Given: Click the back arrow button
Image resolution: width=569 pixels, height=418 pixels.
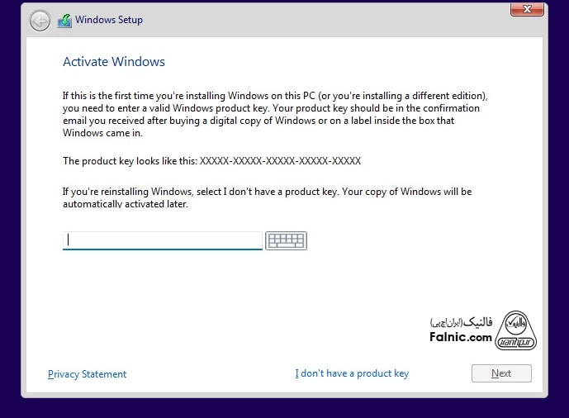Looking at the screenshot, I should [x=40, y=21].
